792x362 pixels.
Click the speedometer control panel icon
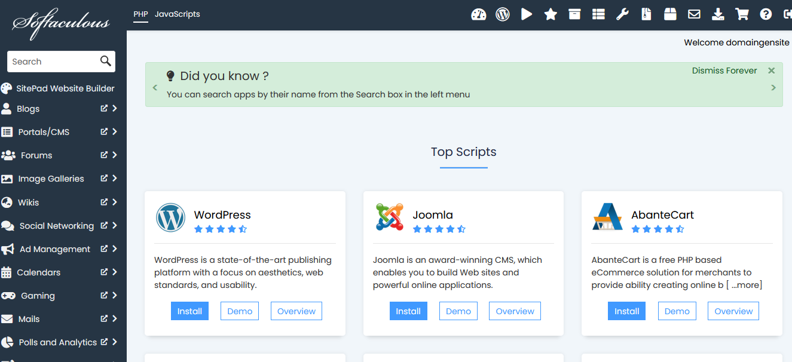[479, 14]
